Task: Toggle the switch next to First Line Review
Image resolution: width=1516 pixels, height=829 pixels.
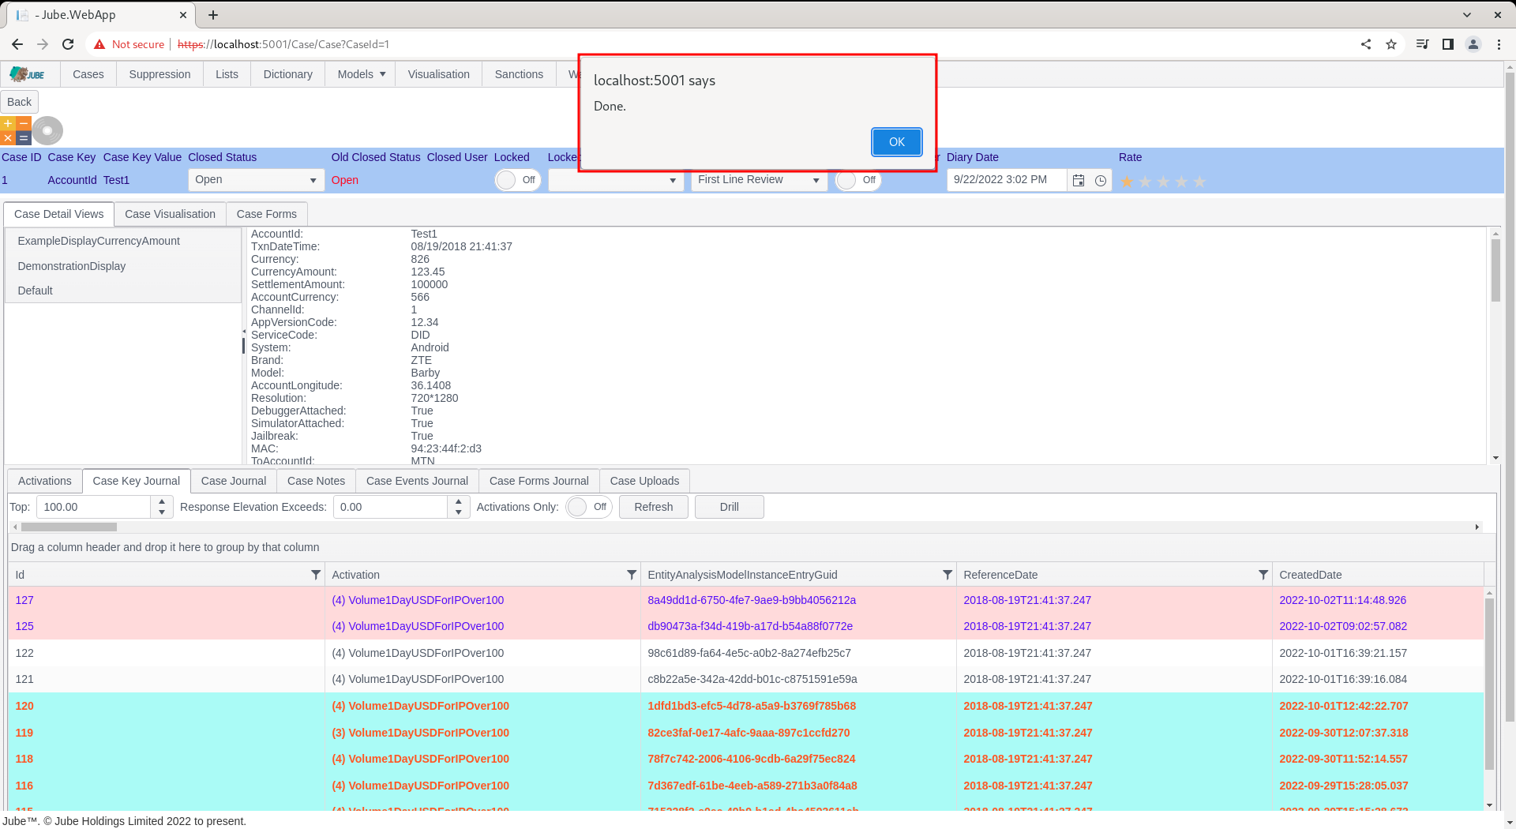Action: pyautogui.click(x=858, y=180)
